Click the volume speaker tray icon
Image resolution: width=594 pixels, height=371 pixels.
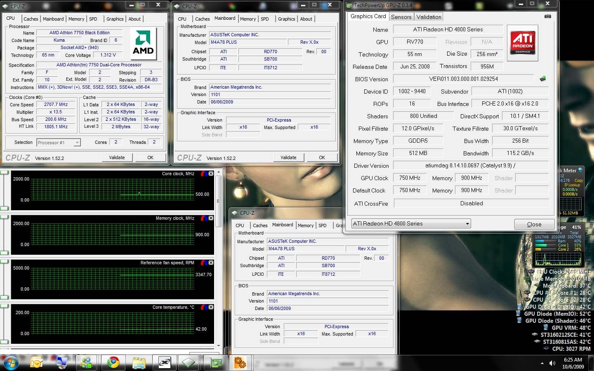tap(552, 363)
